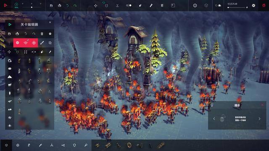Click the green play icon in 关卡编辑器 panel

coord(10,24)
